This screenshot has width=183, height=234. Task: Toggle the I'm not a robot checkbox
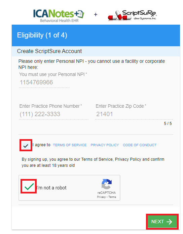(29, 186)
